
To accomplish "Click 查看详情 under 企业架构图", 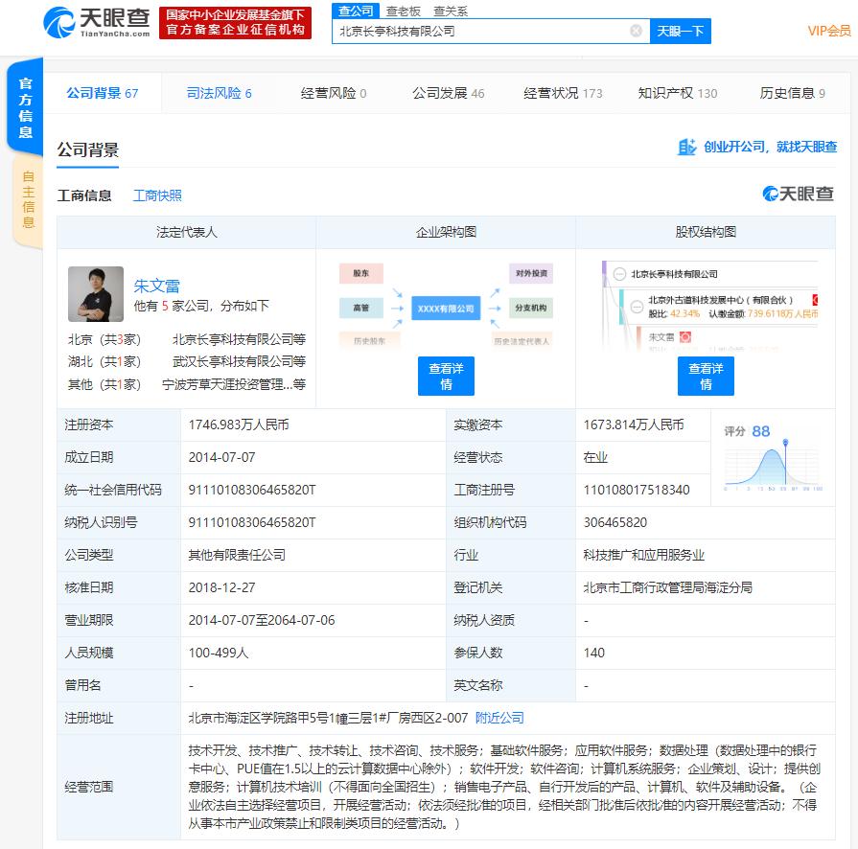I will [x=446, y=376].
